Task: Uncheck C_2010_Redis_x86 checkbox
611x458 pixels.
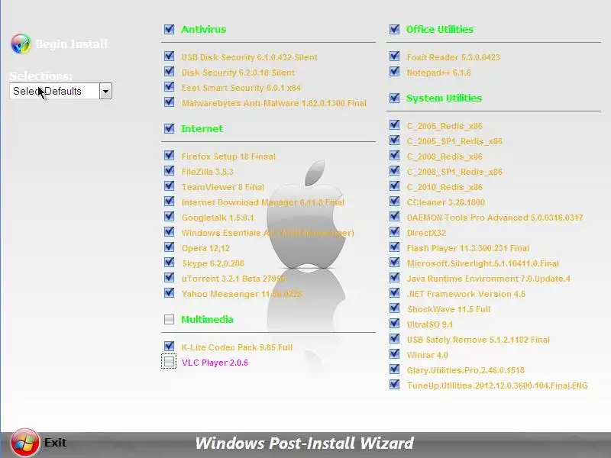Action: point(394,186)
